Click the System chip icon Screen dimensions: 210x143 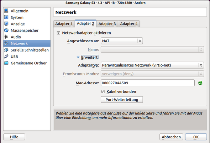coord(6,17)
